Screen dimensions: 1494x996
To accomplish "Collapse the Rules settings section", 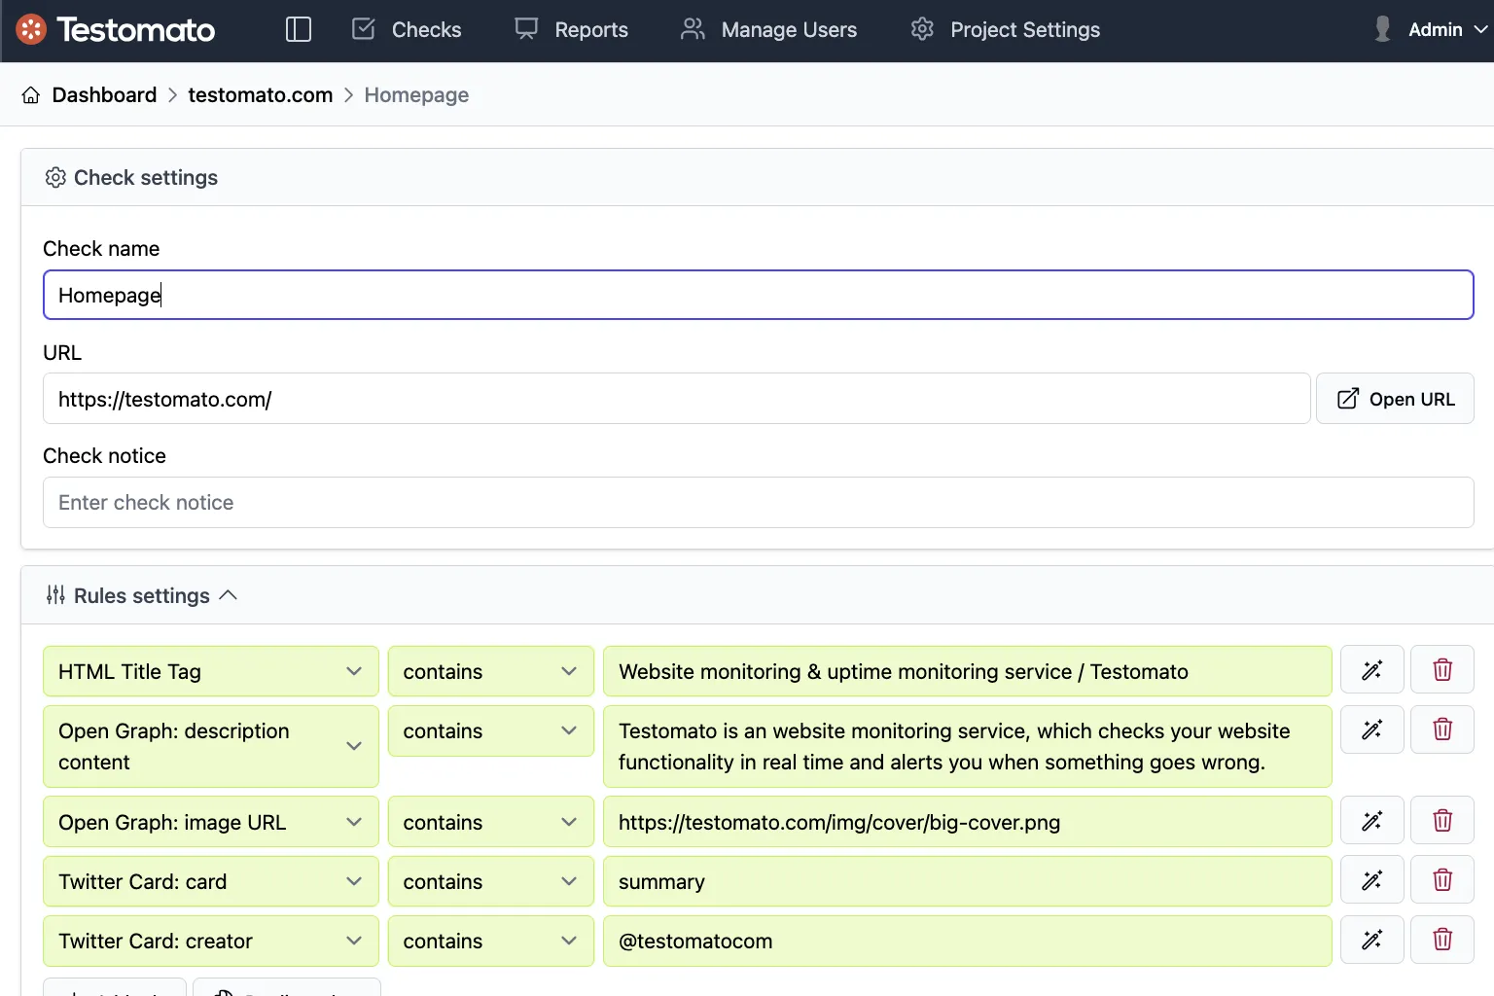I will pos(230,594).
